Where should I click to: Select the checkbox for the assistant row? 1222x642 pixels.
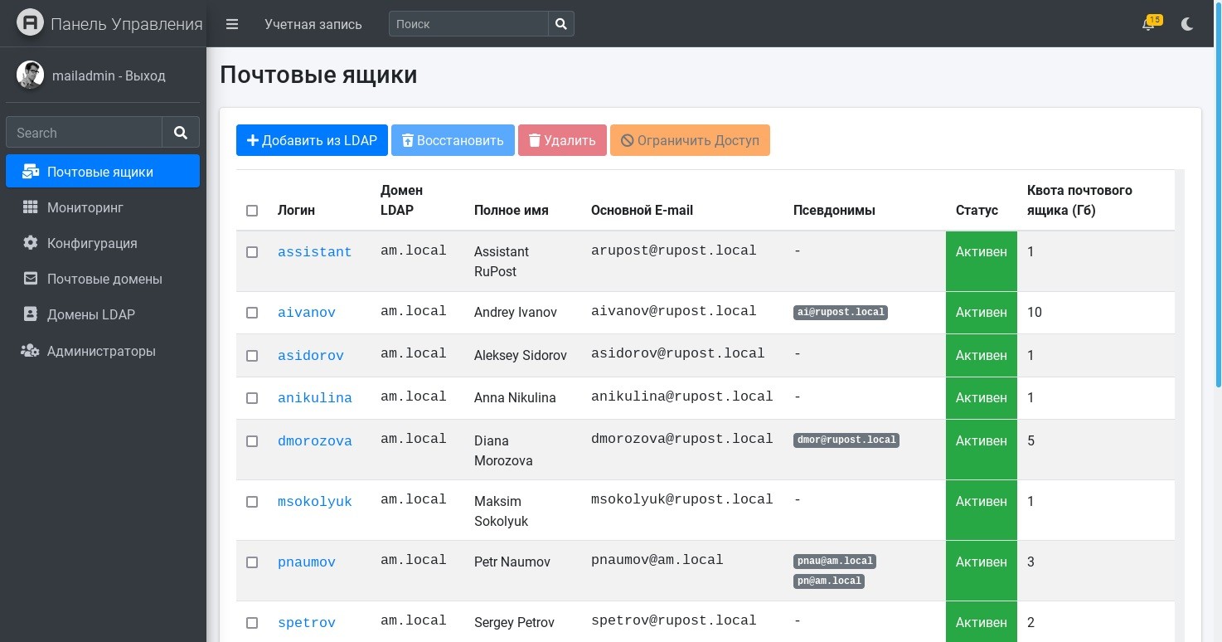pyautogui.click(x=252, y=252)
